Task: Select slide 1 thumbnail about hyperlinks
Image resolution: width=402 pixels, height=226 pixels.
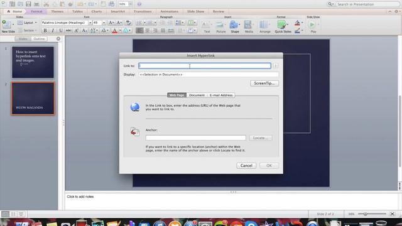Action: [x=33, y=62]
